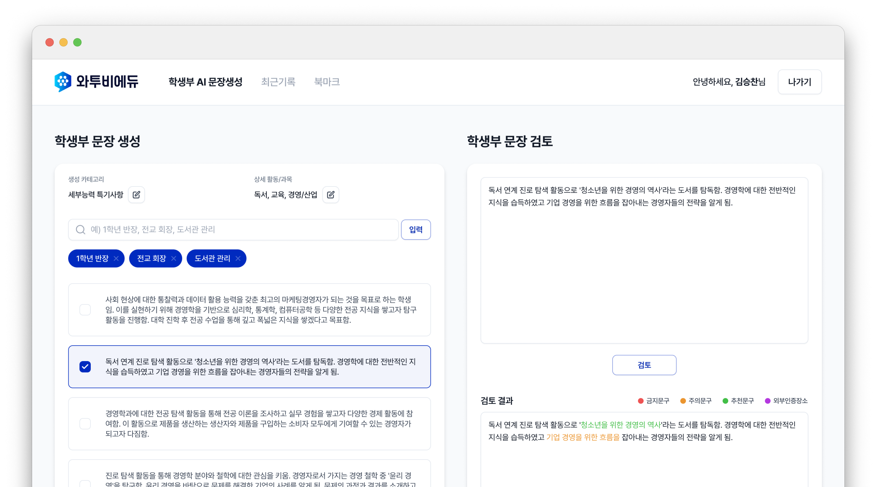
Task: Check the 마케팅경영자 goal sentence option
Action: (x=85, y=309)
